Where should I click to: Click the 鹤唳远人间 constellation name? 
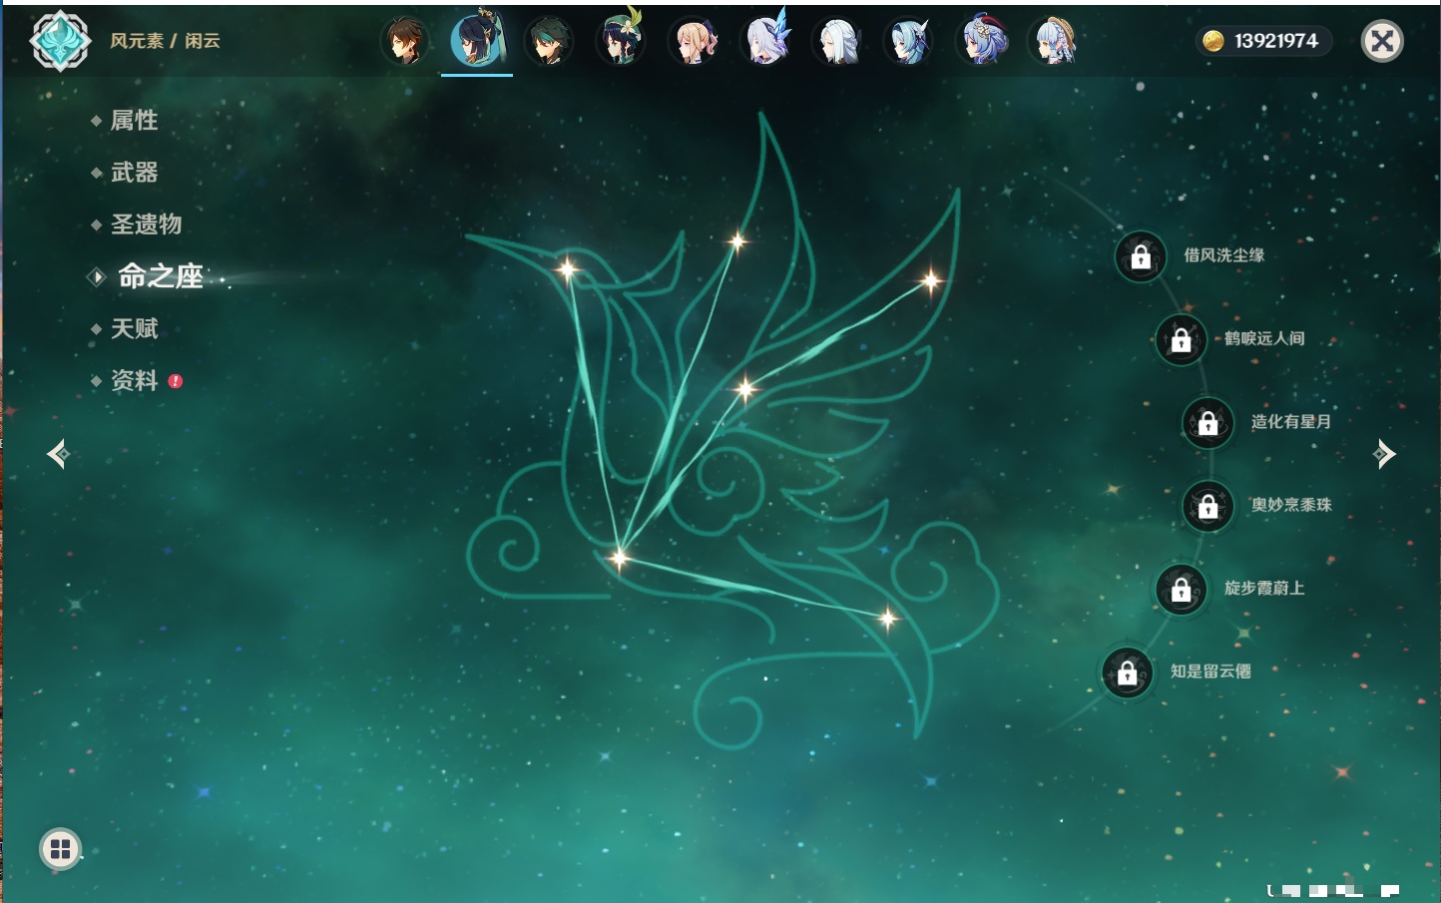1264,338
